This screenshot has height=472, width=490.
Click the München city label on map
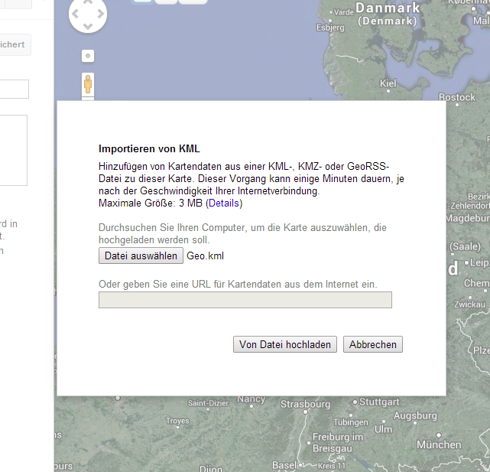pos(439,444)
